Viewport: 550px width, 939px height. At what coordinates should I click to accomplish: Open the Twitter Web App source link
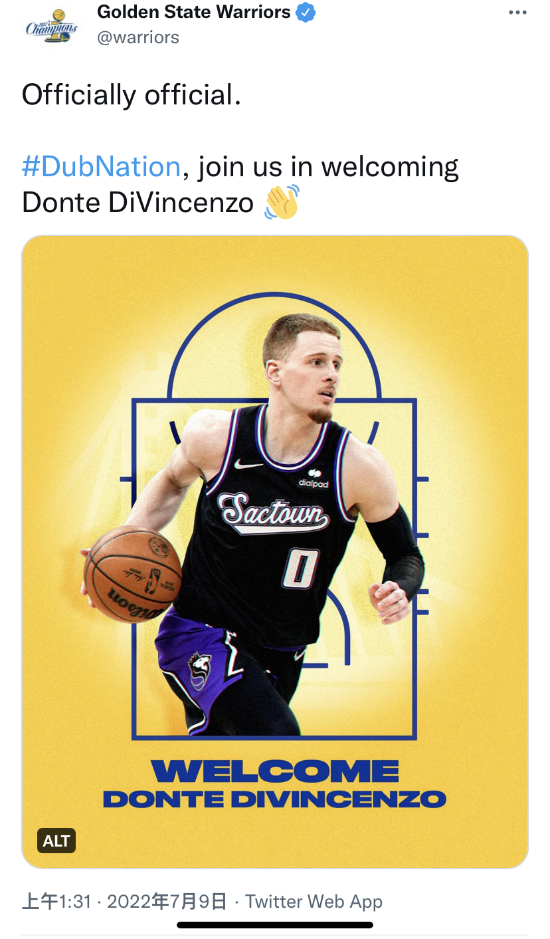pos(314,902)
